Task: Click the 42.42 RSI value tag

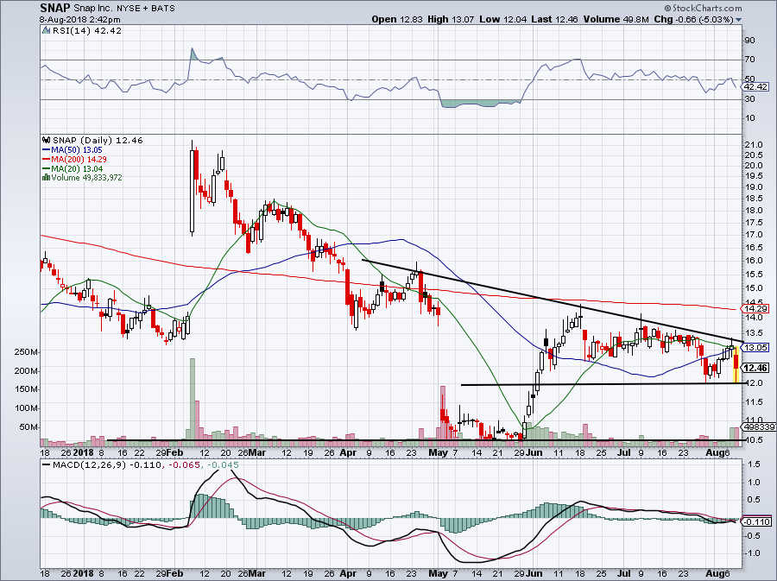Action: click(757, 86)
